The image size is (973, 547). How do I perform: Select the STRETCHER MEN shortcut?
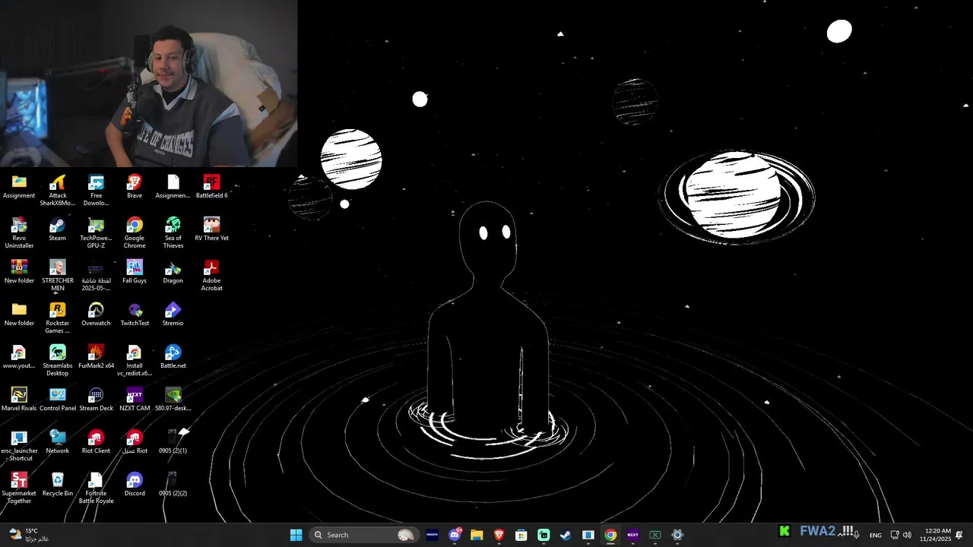coord(58,276)
